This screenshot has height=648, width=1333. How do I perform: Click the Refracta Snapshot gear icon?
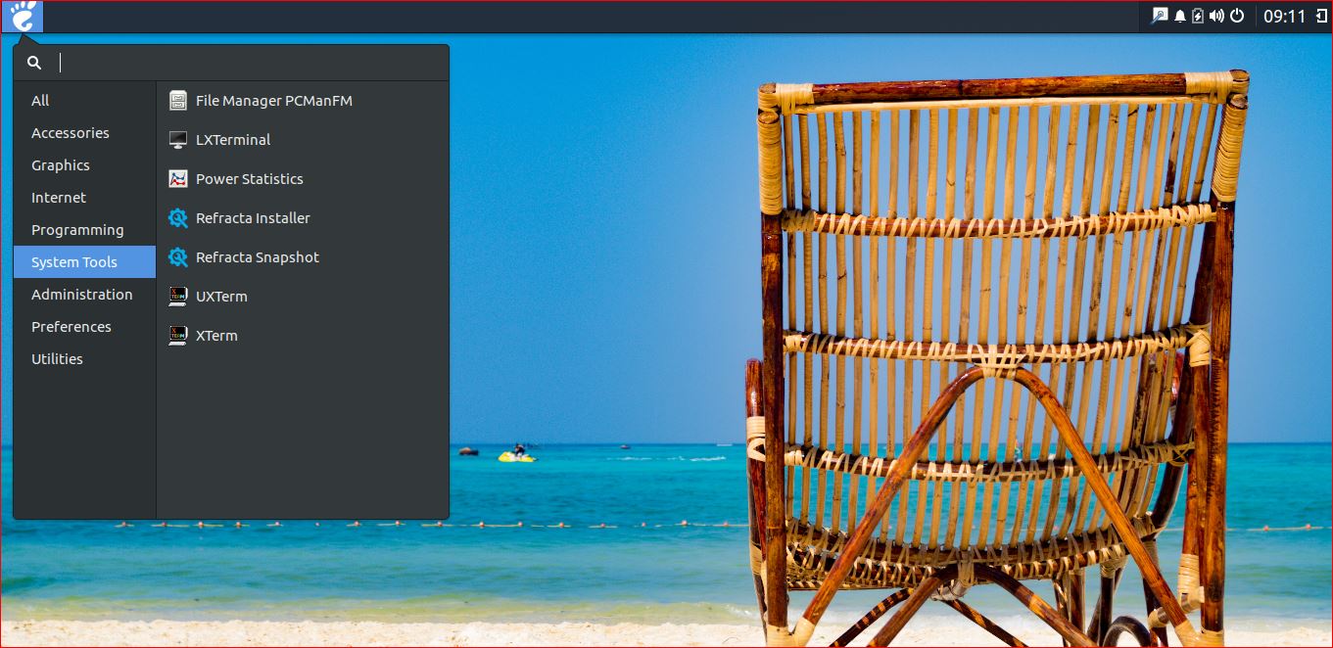tap(178, 256)
